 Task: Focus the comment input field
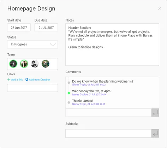(x=108, y=113)
